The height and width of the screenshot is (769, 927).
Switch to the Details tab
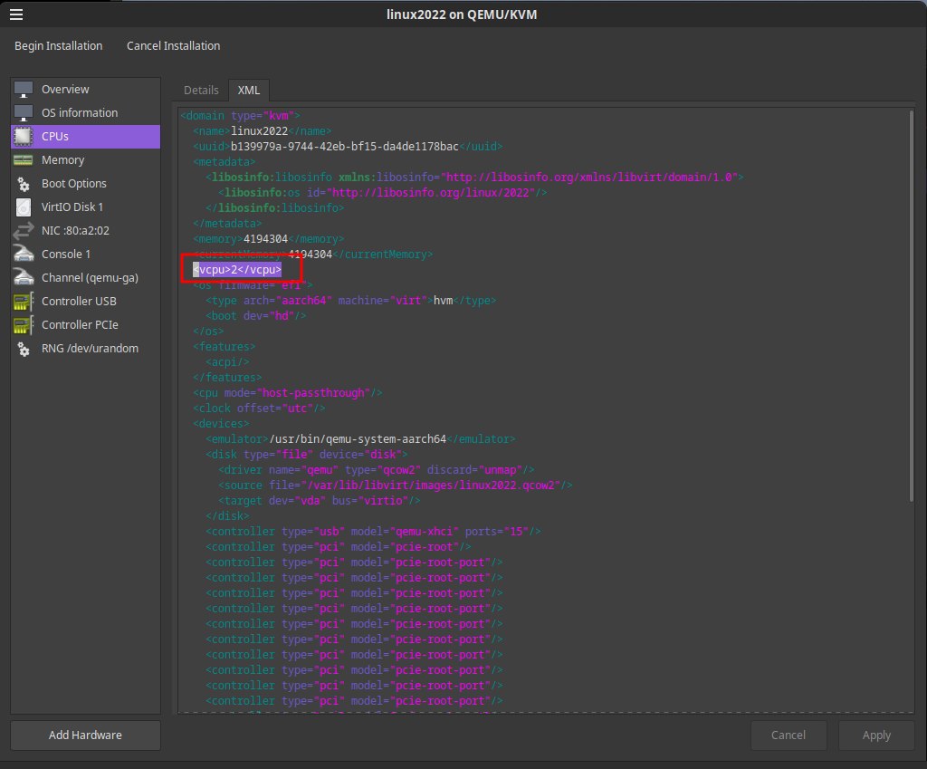201,90
